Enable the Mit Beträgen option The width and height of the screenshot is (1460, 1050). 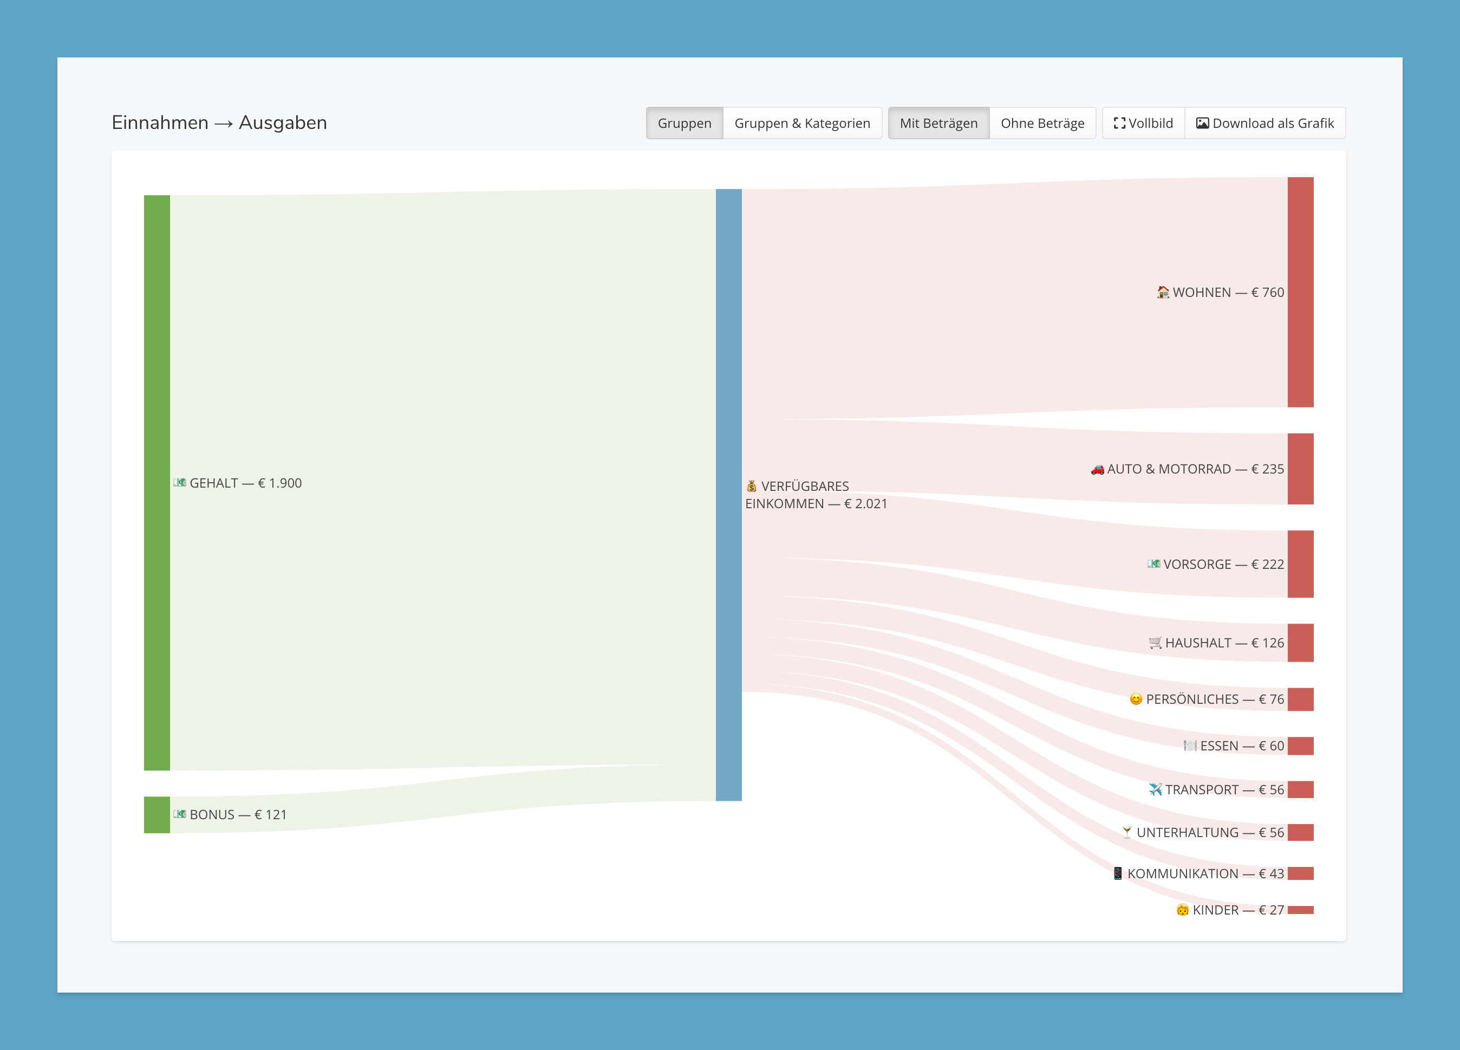coord(938,123)
